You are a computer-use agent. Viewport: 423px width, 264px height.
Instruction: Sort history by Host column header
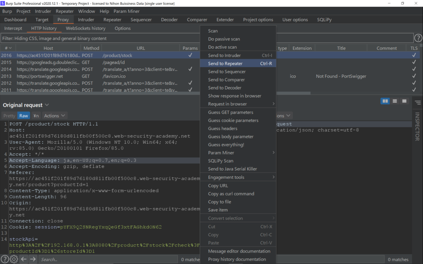pos(48,48)
